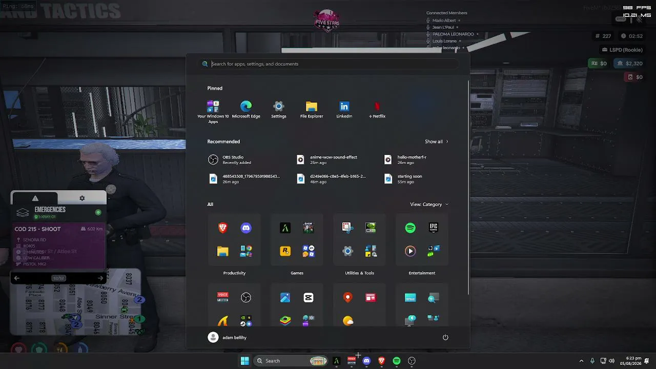Show hidden icons tray chevron
Screen dimensions: 656x369
[581, 361]
